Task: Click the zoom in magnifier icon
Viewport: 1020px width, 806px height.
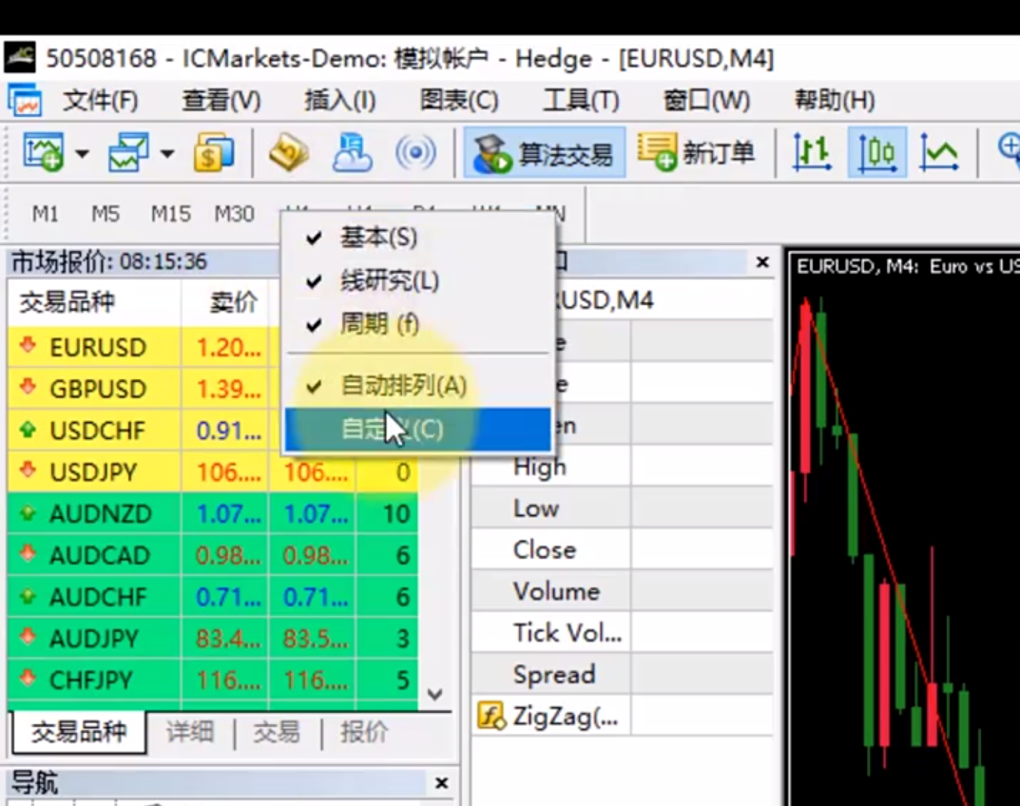Action: [x=1009, y=149]
